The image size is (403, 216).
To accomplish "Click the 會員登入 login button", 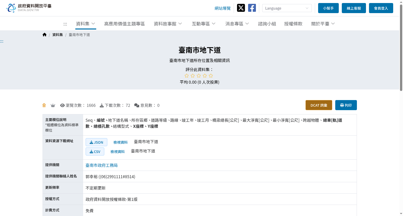I will [x=381, y=8].
